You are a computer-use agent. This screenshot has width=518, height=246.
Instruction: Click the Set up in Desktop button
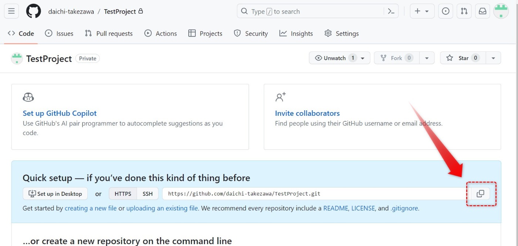point(55,194)
